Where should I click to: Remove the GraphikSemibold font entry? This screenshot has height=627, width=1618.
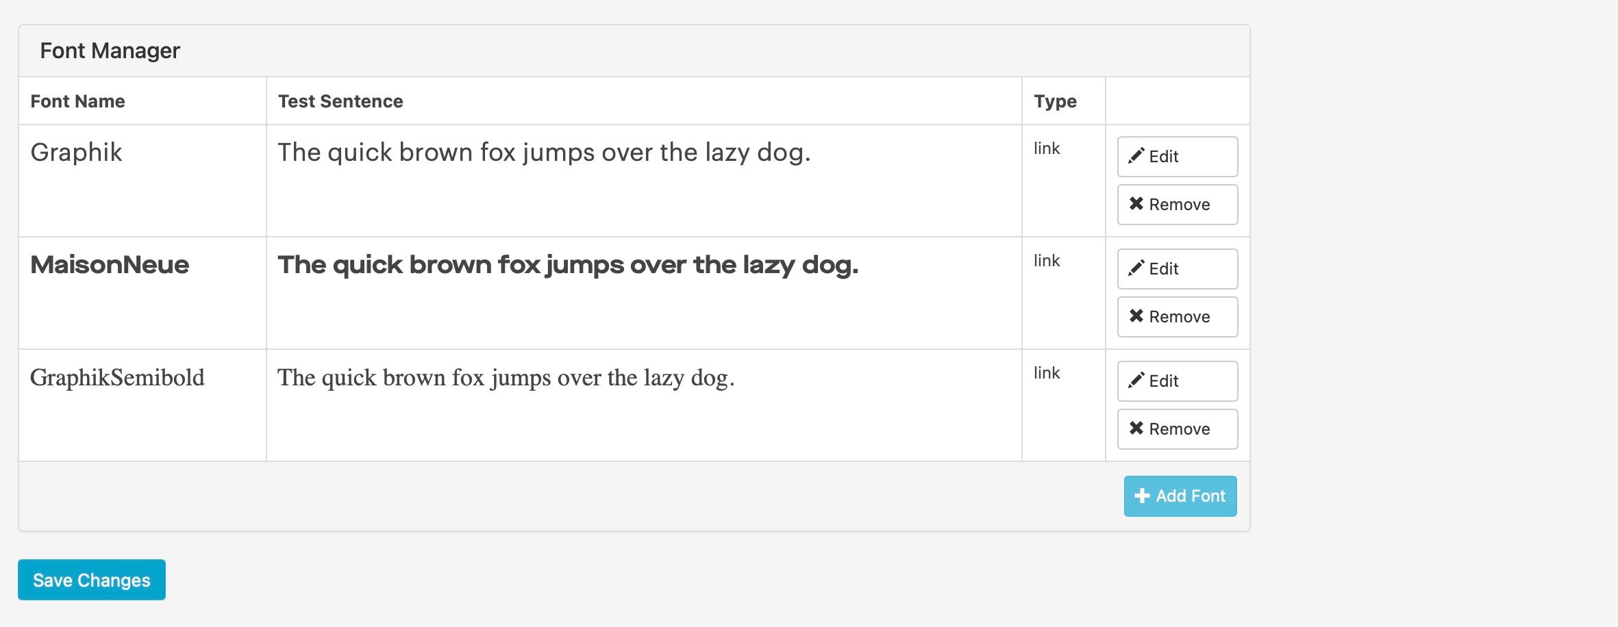[1177, 429]
